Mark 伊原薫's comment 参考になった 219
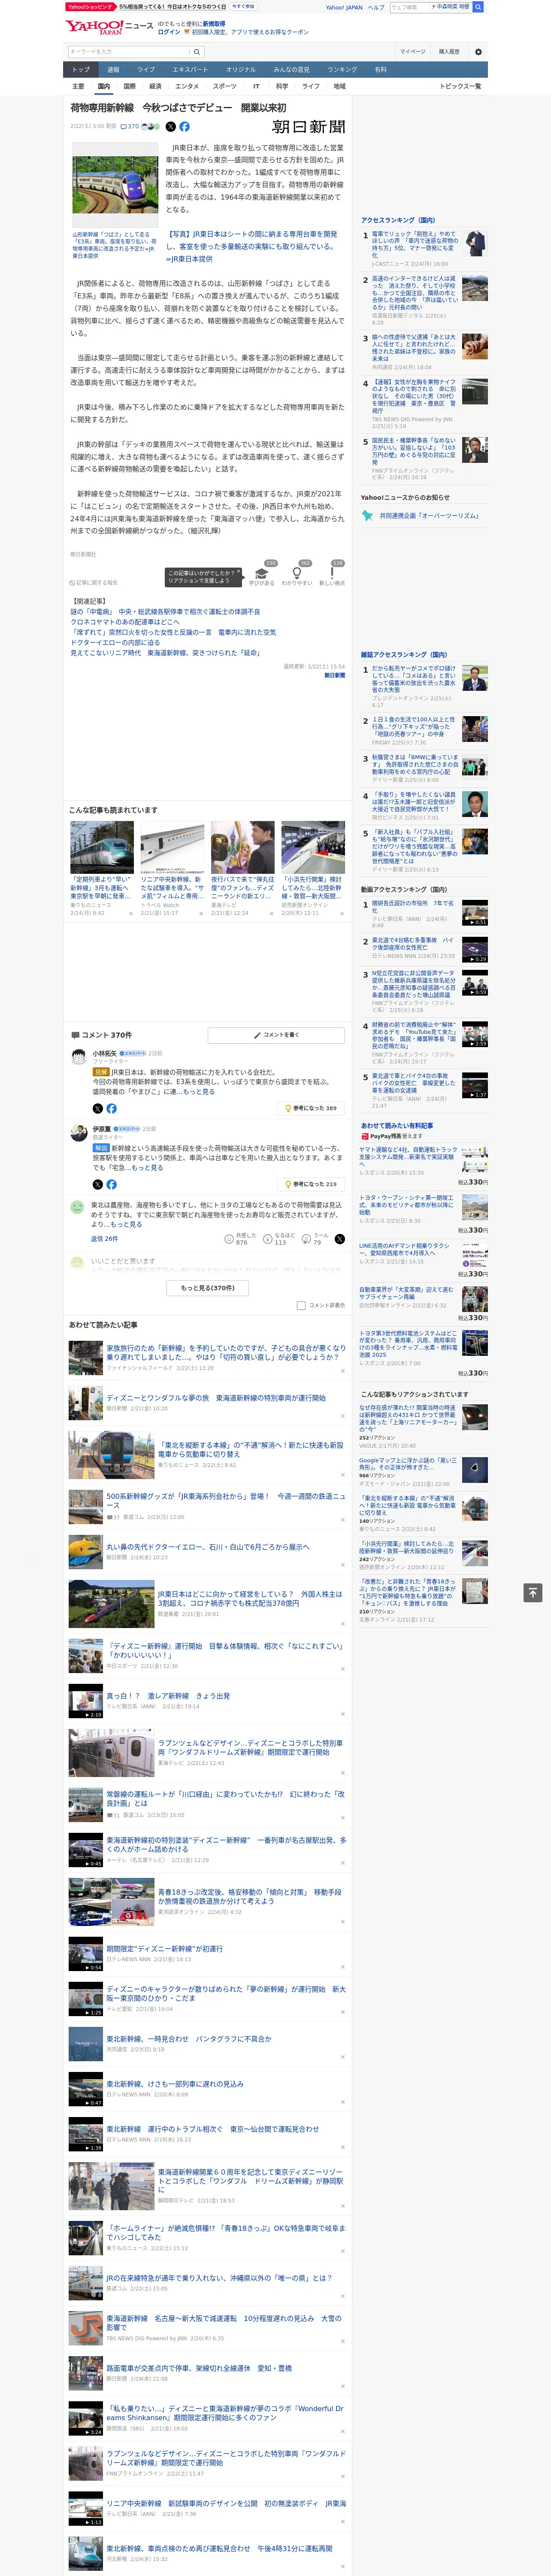 pyautogui.click(x=311, y=1184)
